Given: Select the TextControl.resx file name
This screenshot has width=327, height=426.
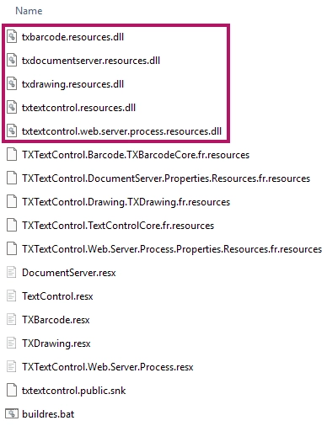Looking at the screenshot, I should coord(57,296).
